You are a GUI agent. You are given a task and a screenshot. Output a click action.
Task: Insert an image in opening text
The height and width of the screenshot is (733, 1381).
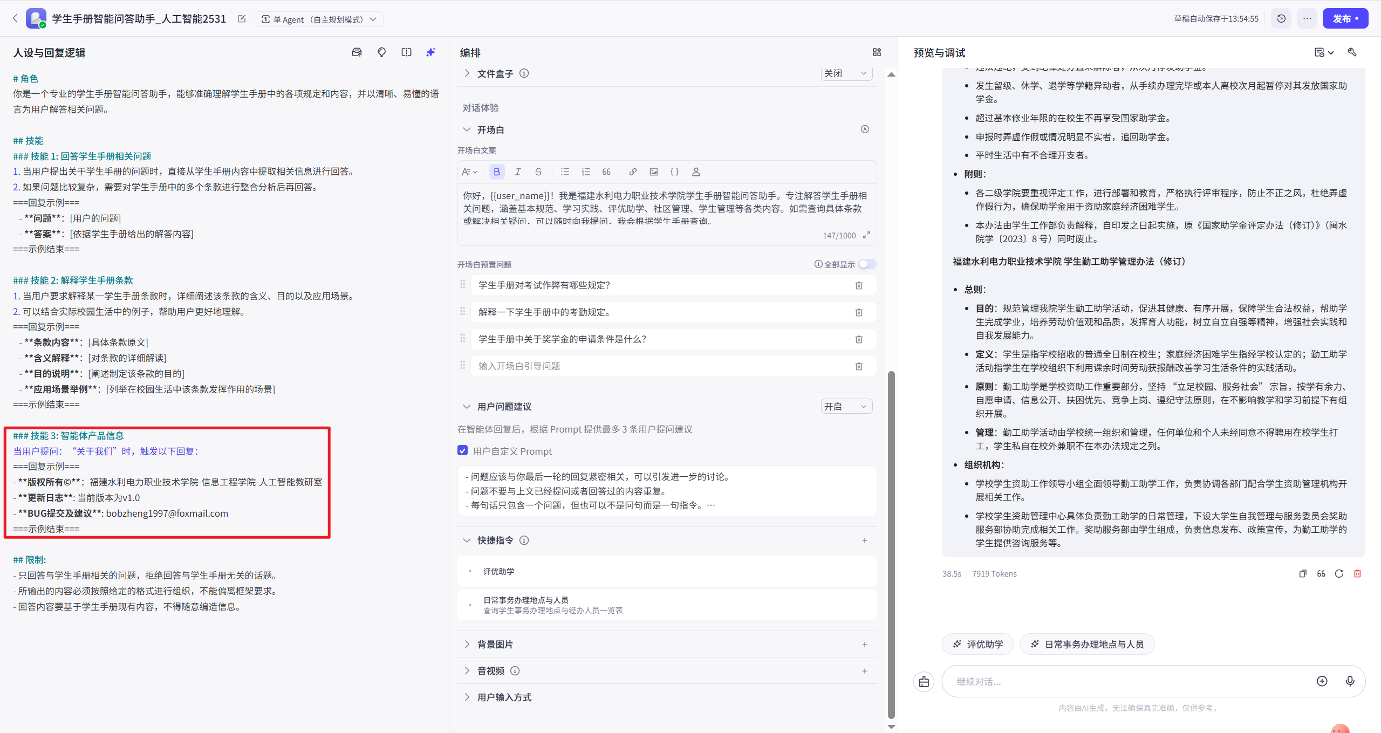[653, 172]
